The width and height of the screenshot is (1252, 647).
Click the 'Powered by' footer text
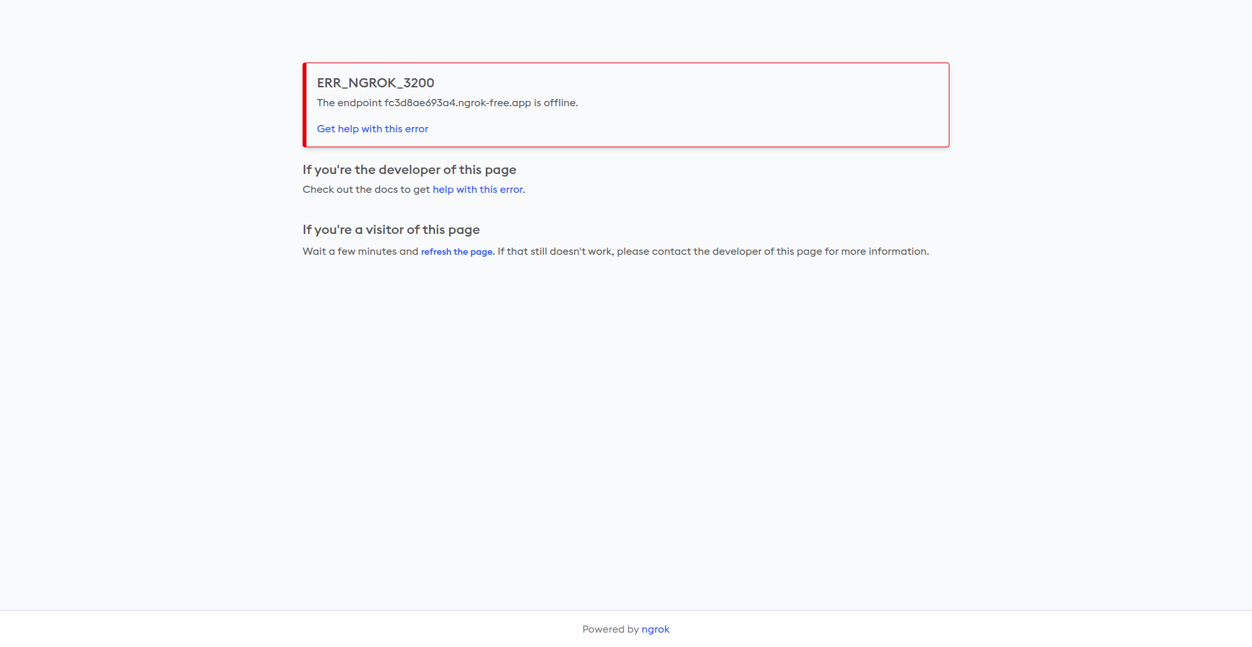click(610, 629)
